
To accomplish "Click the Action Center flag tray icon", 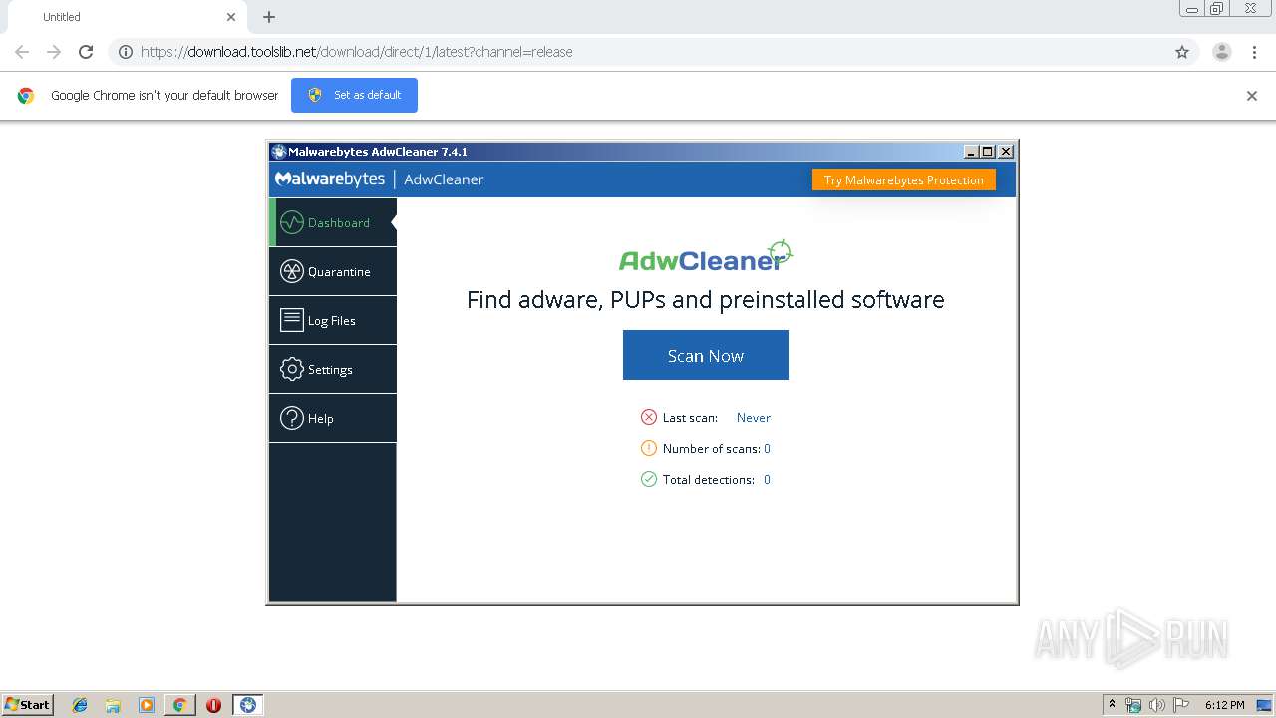I will pos(1181,705).
